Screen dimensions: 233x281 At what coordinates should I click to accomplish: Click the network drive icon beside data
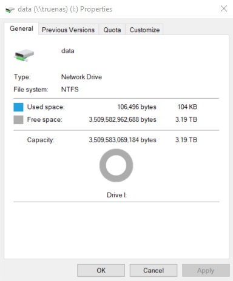[x=24, y=55]
